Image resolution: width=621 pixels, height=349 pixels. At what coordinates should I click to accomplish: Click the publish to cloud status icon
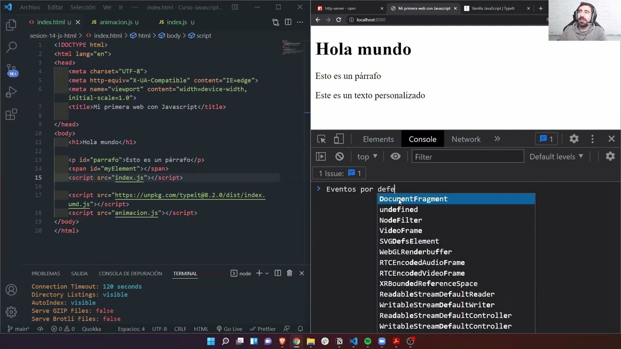pyautogui.click(x=40, y=329)
